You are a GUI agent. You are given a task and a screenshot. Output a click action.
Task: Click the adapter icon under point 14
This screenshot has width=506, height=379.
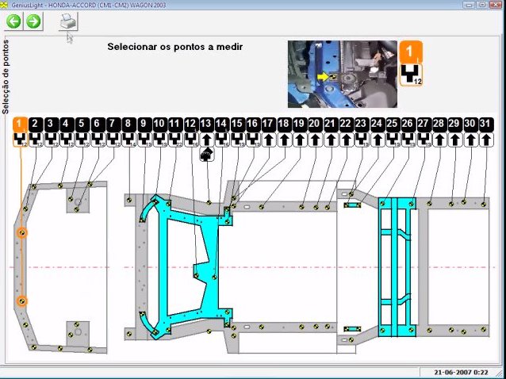click(x=222, y=140)
